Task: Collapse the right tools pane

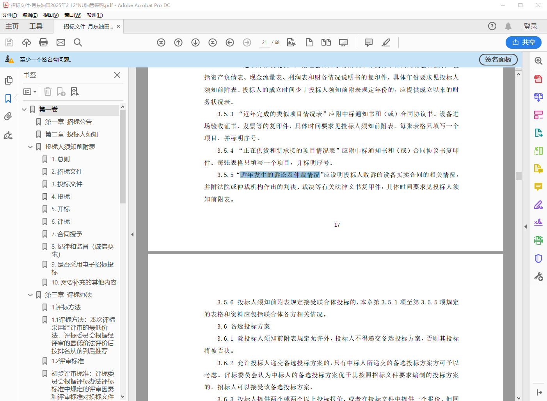Action: (x=526, y=226)
